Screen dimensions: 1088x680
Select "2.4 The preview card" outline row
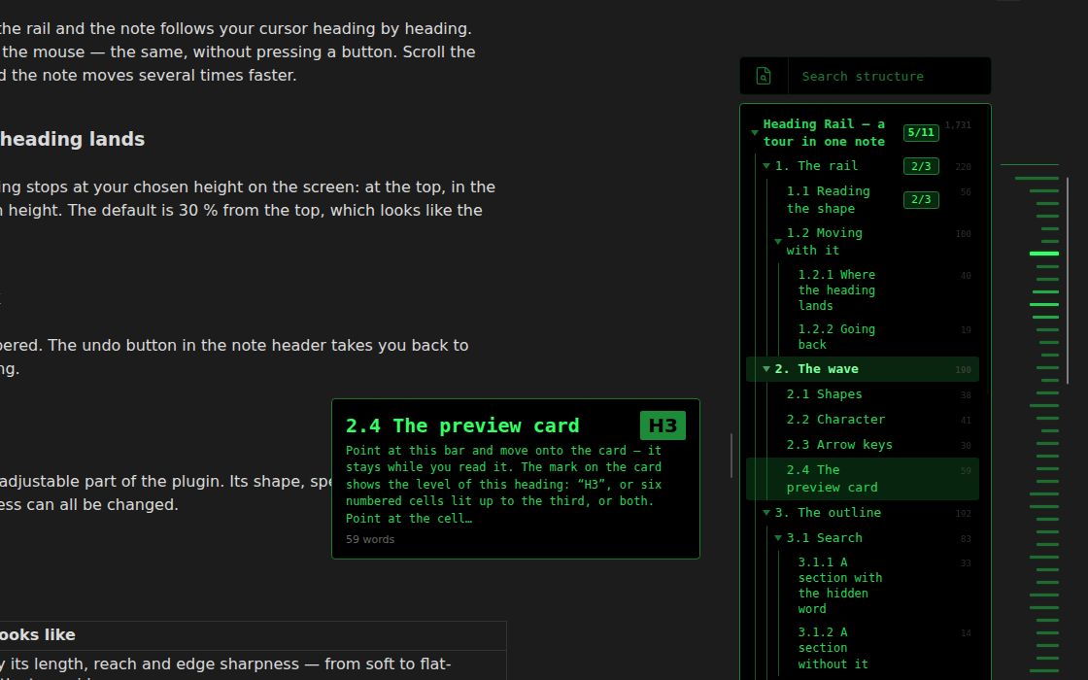[863, 479]
